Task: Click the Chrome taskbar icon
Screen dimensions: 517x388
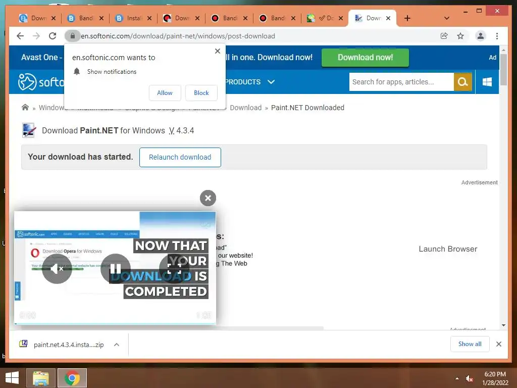Action: pos(72,378)
